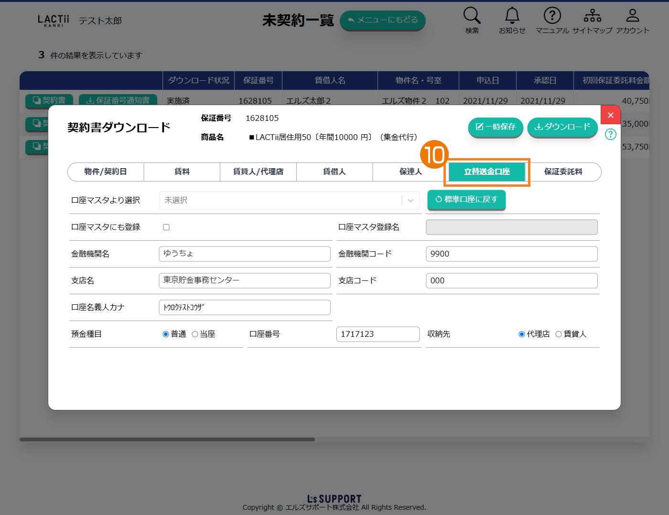Click the 口座番号 input field
Screen dimensions: 669x515
point(378,334)
